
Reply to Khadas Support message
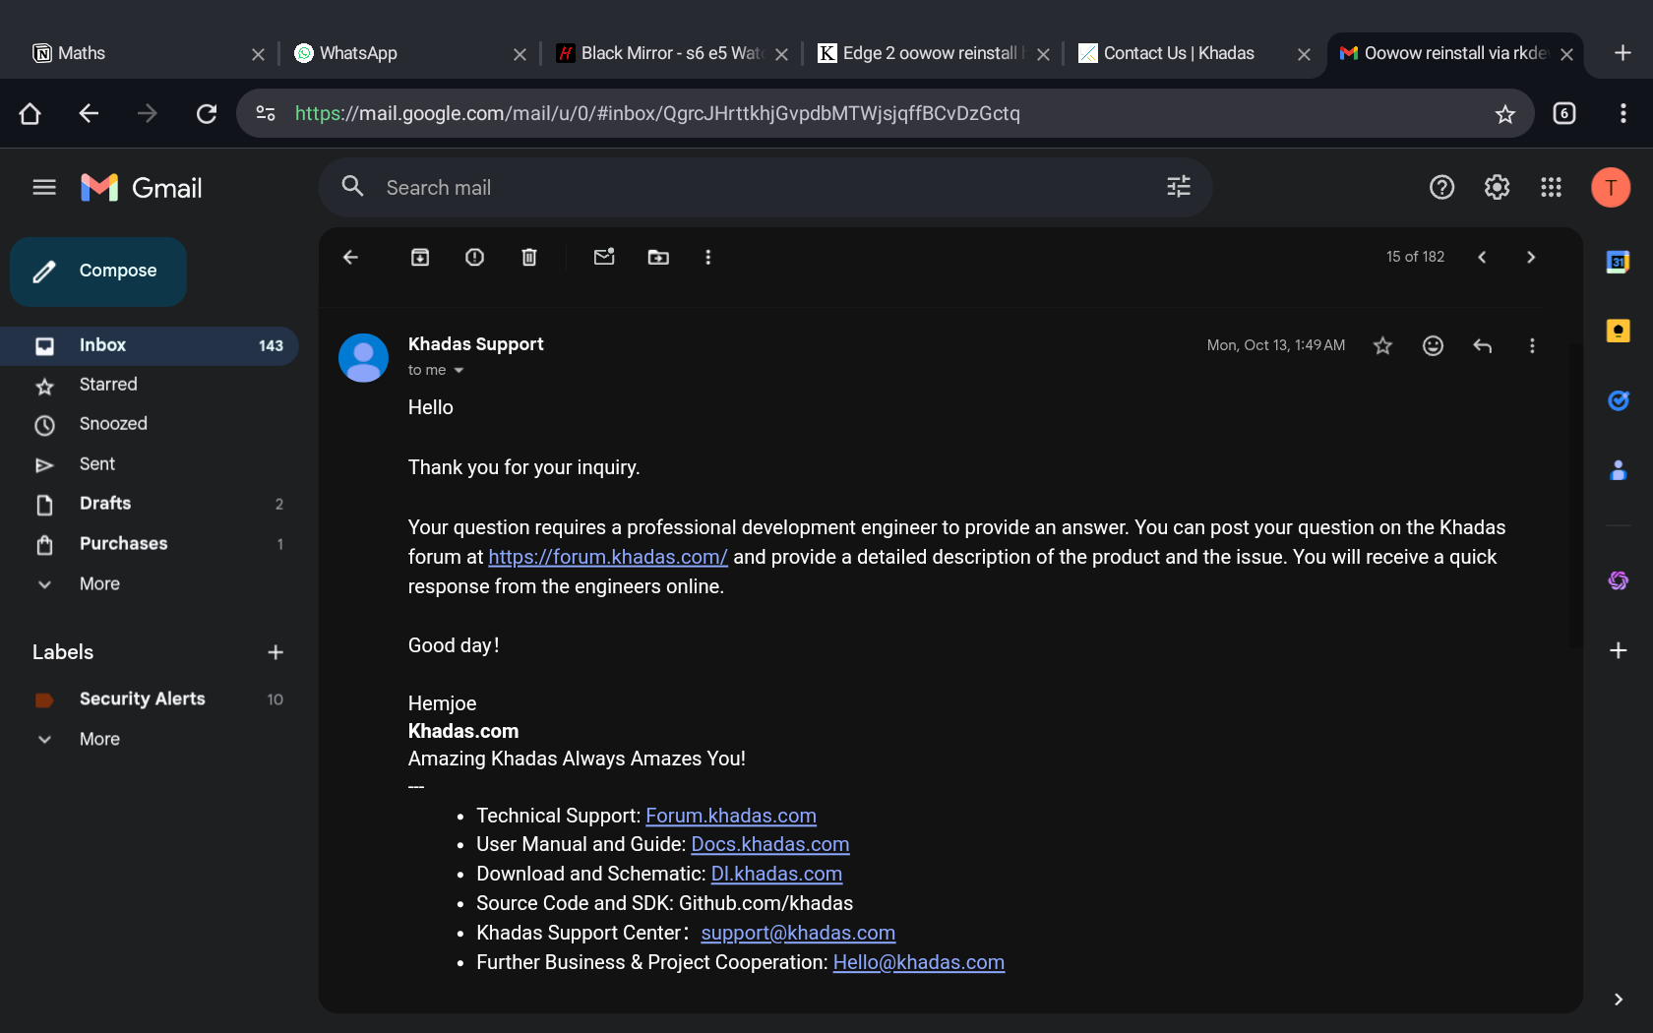1482,345
